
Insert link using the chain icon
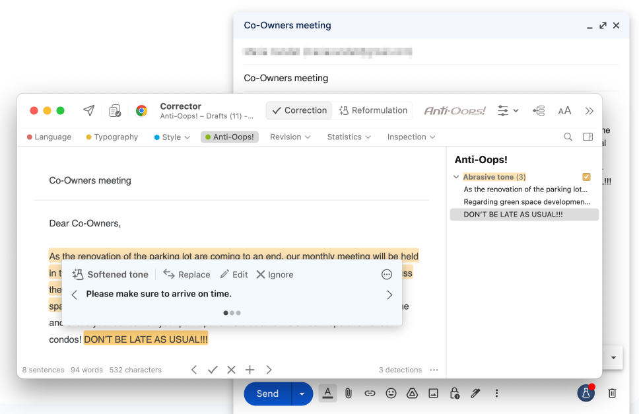pos(370,394)
